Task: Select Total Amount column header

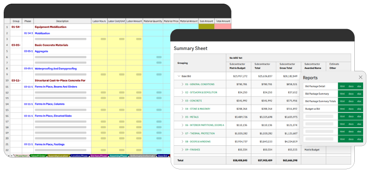Action: point(223,21)
